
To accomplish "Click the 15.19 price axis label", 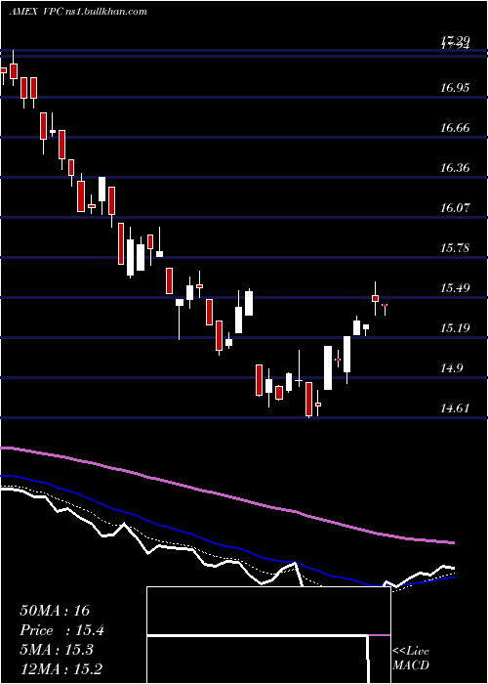I will (455, 328).
